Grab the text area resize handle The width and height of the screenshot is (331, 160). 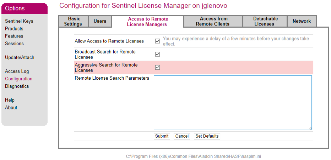point(310,128)
